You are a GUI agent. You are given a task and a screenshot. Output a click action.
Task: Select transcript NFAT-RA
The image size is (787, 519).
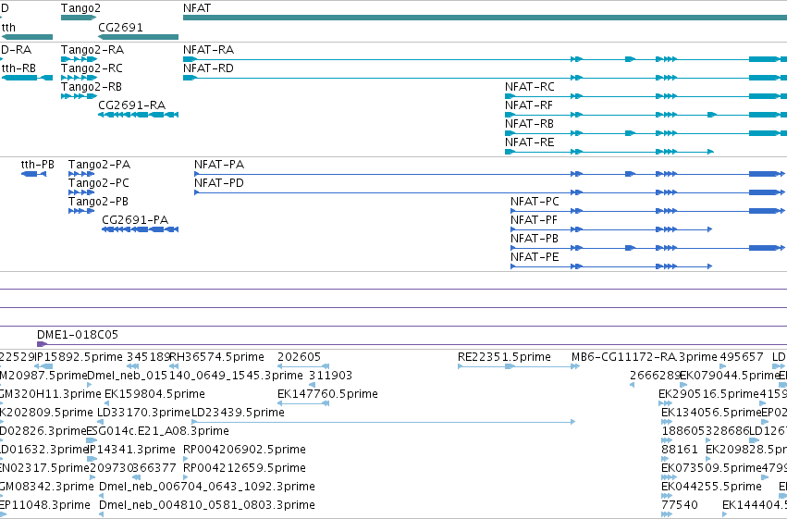click(485, 59)
